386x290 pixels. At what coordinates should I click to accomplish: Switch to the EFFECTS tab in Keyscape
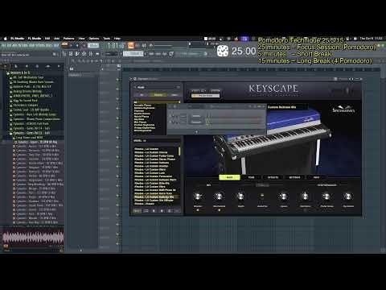[273, 177]
